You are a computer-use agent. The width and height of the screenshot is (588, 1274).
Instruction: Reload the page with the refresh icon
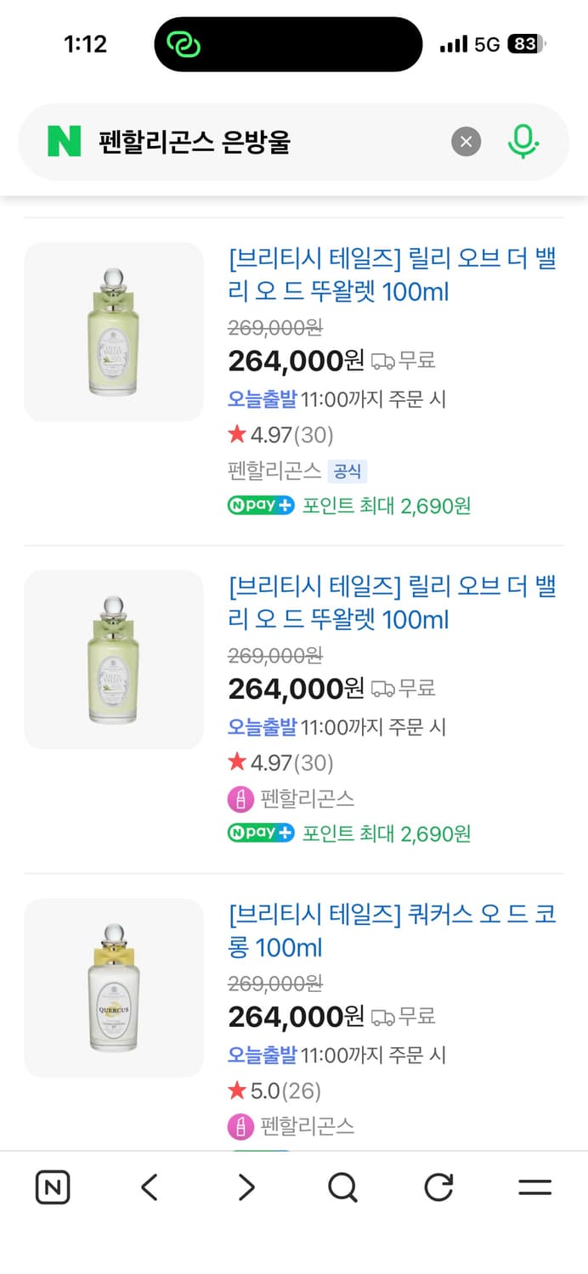(x=438, y=1187)
